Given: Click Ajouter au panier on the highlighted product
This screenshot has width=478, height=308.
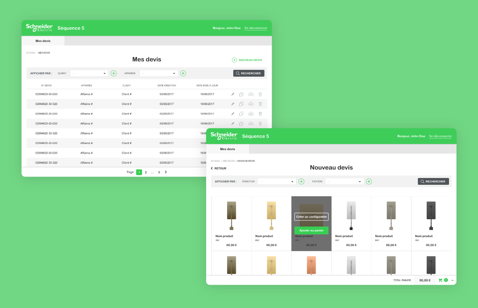Looking at the screenshot, I should point(311,230).
